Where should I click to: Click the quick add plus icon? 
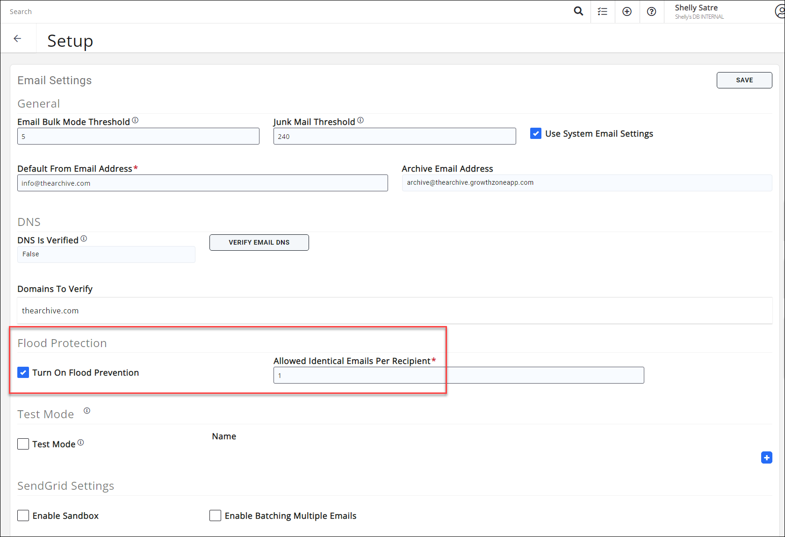[x=627, y=12]
